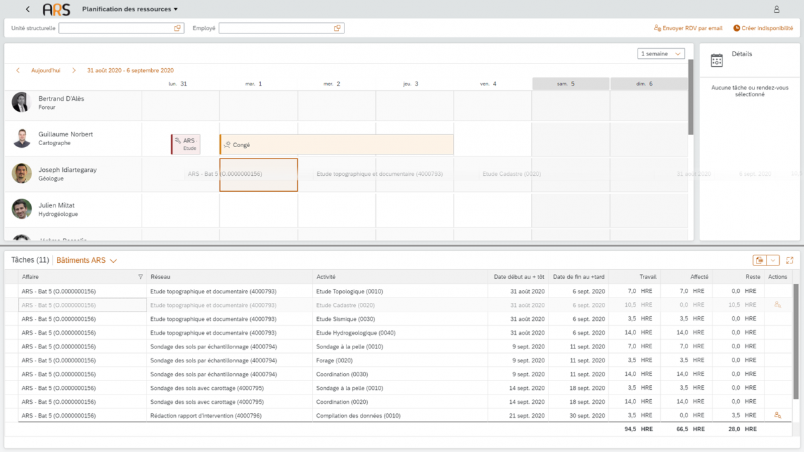Open value help for Unité structurelle
804x452 pixels.
pyautogui.click(x=177, y=28)
